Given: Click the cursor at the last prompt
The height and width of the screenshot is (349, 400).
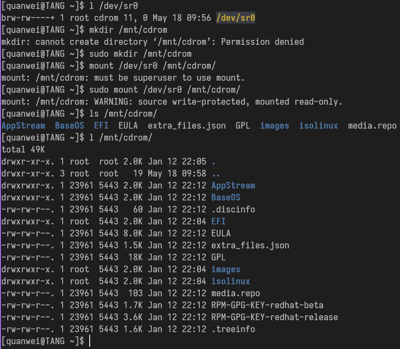Looking at the screenshot, I should [90, 341].
